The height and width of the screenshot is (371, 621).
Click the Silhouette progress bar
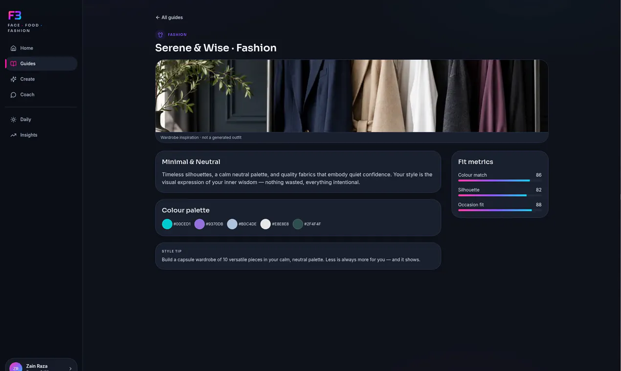[x=500, y=195]
